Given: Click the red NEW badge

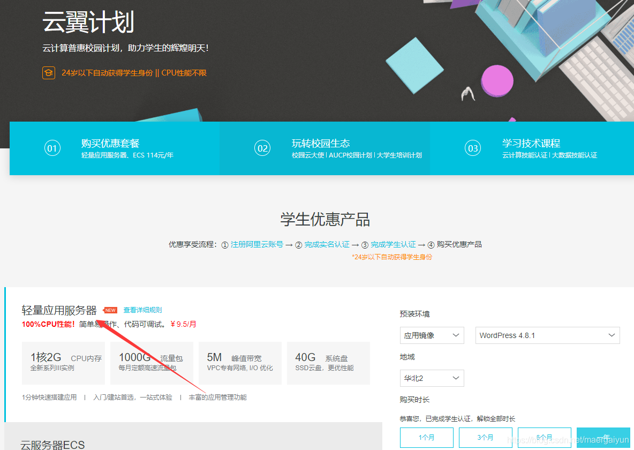Looking at the screenshot, I should click(x=110, y=310).
